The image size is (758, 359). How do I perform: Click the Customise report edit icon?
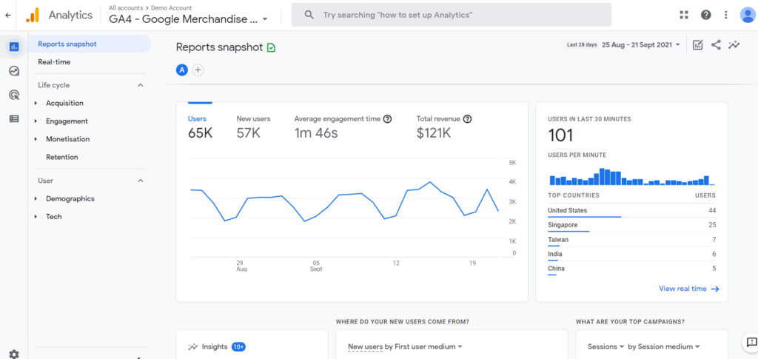(697, 45)
